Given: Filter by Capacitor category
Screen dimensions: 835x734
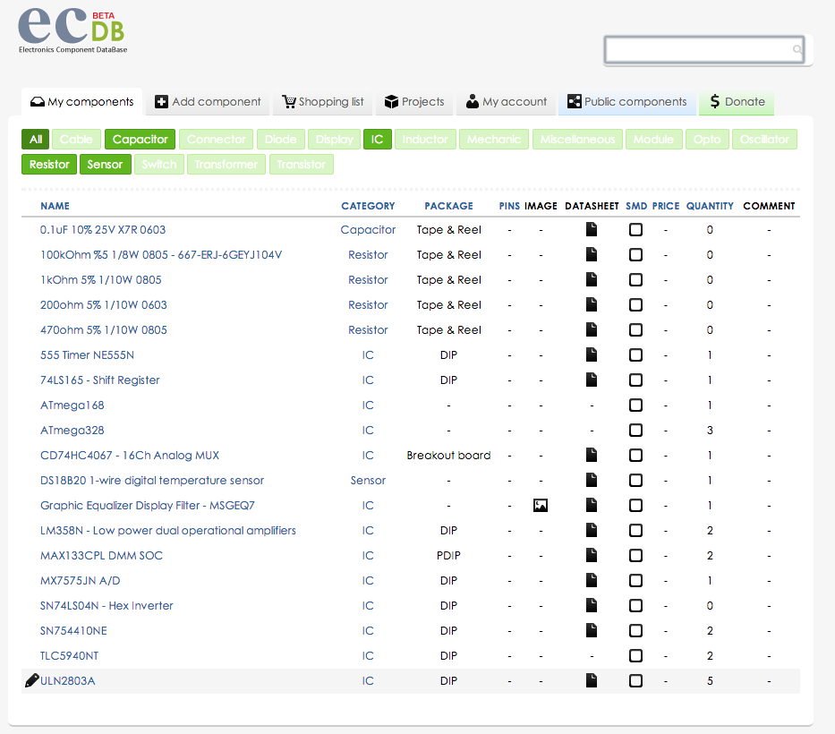Looking at the screenshot, I should [140, 139].
